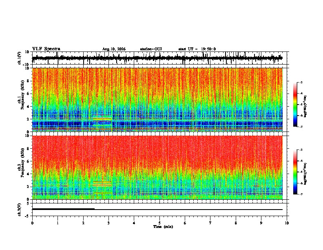Click the "8" kHz tick on ch.2 frequency axis

pyautogui.click(x=28, y=149)
